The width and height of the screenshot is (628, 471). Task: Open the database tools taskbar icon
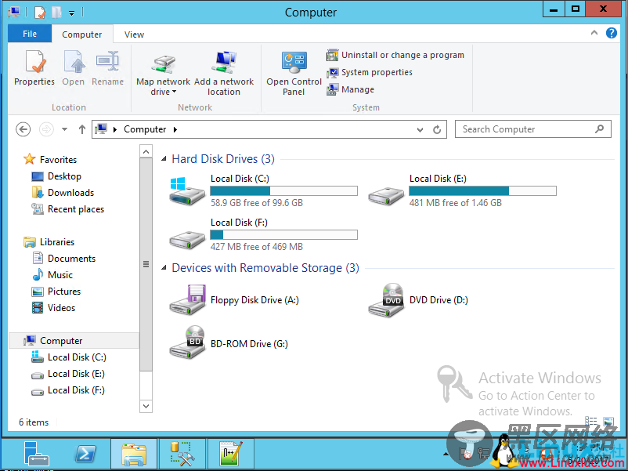tap(182, 454)
